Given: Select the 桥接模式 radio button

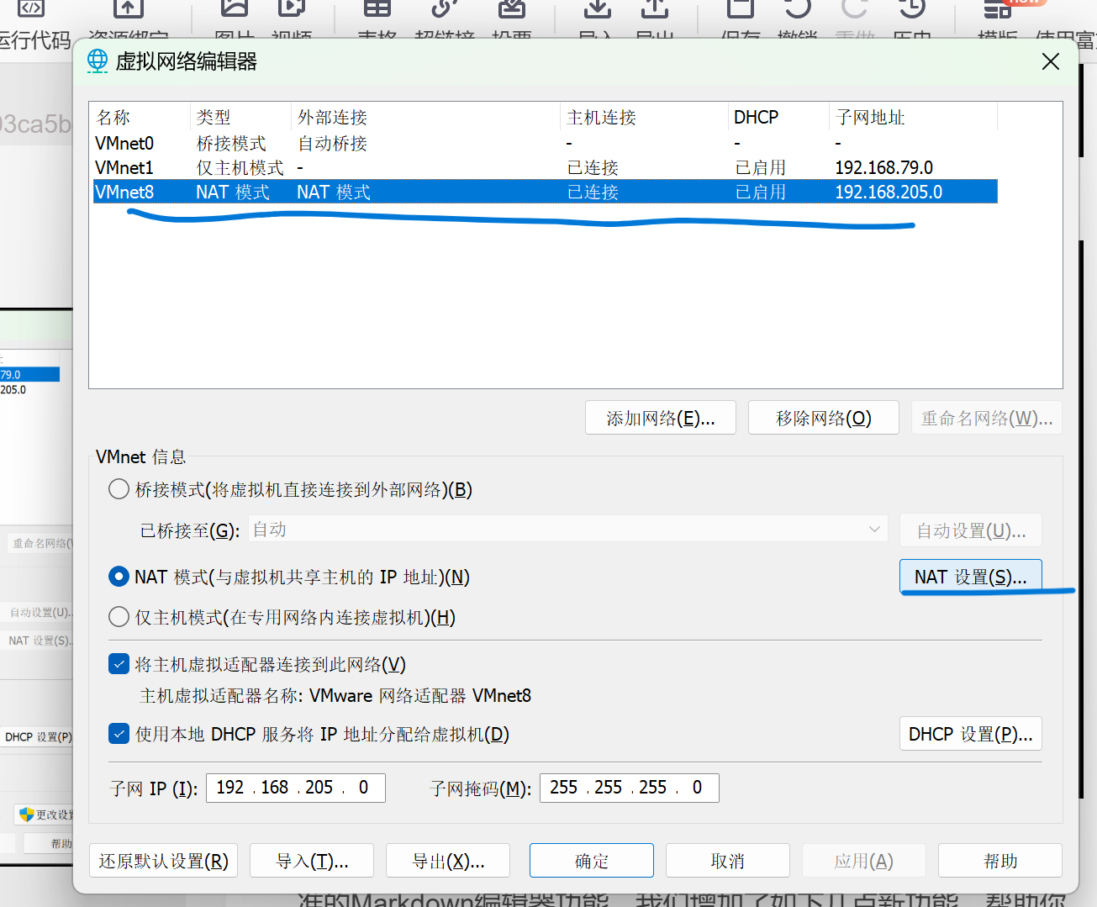Looking at the screenshot, I should pyautogui.click(x=119, y=488).
